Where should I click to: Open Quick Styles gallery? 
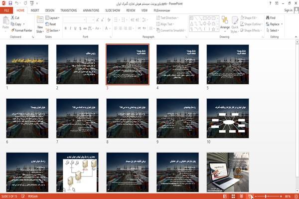(235, 24)
